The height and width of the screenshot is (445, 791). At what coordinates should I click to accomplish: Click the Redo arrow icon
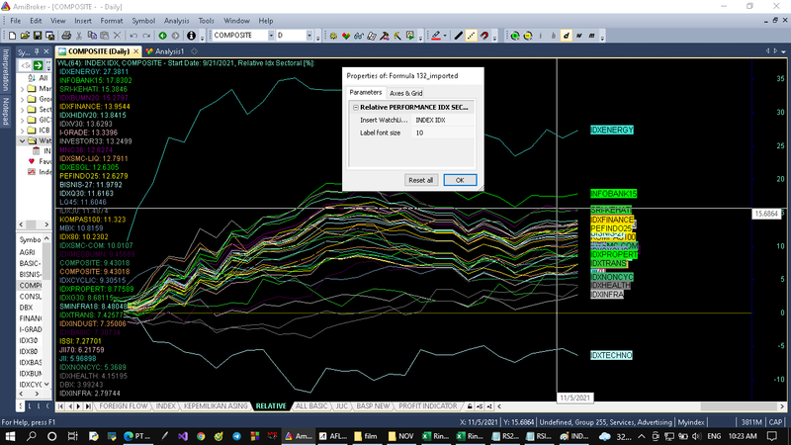146,36
